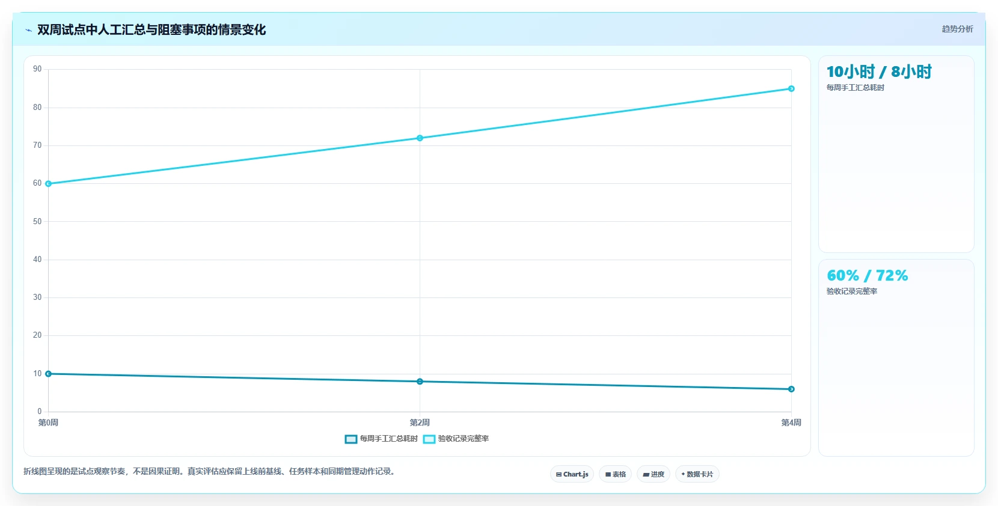The image size is (998, 506).
Task: Click the 每周手工汇总耗时 caption in the stat card
Action: pyautogui.click(x=855, y=88)
